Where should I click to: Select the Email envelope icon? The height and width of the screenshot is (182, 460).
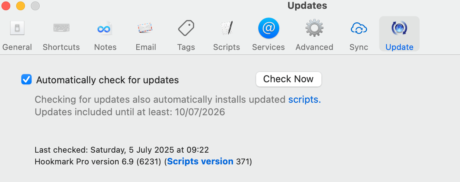(145, 28)
